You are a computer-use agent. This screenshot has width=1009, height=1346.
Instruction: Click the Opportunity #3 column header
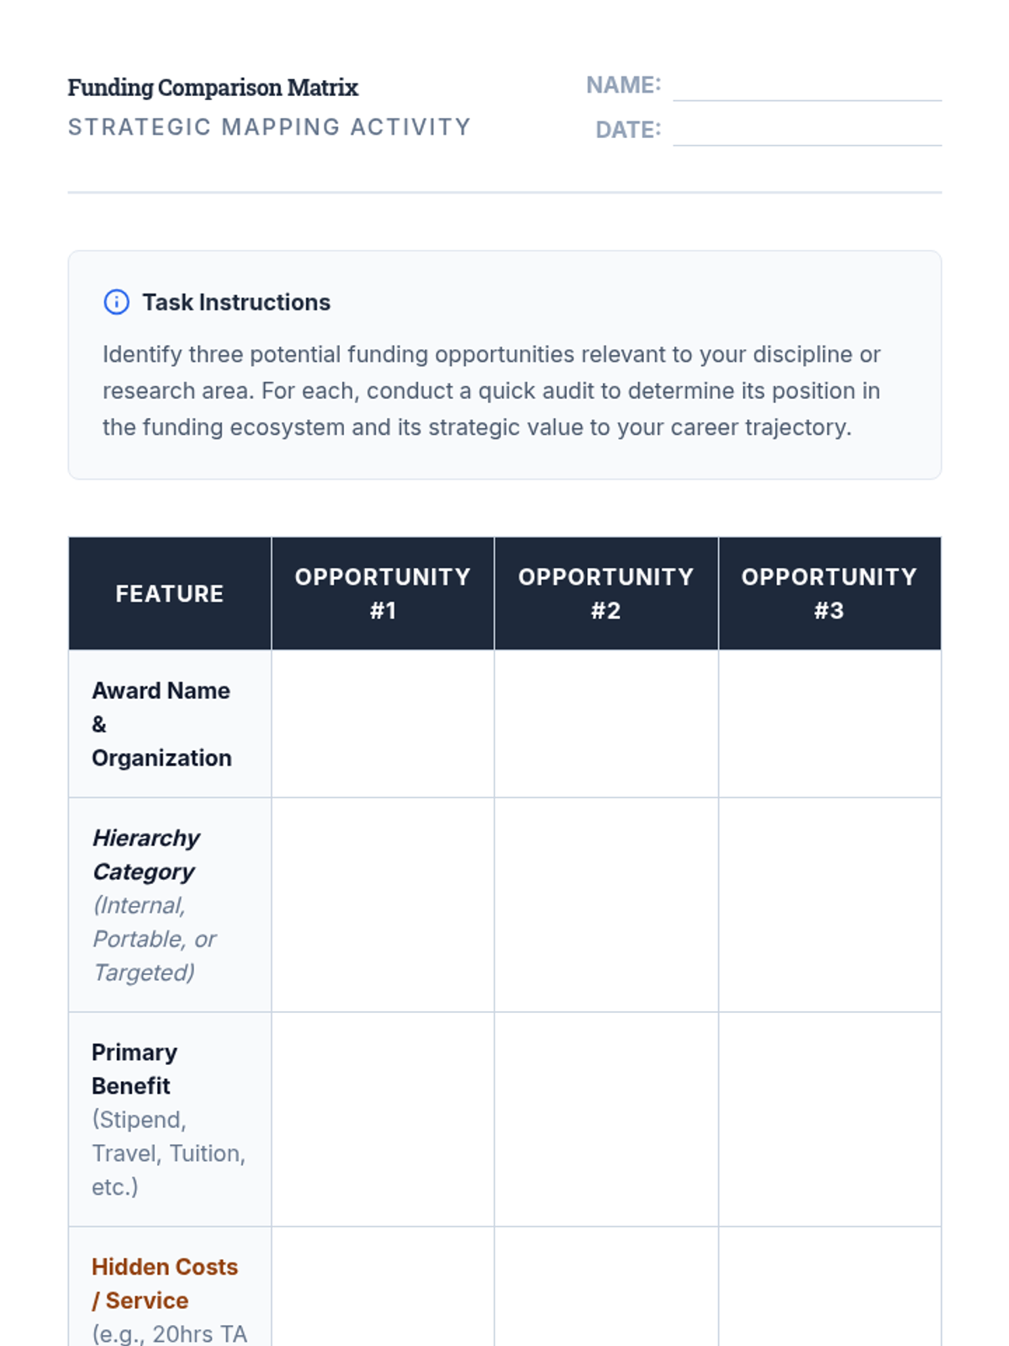pyautogui.click(x=829, y=594)
